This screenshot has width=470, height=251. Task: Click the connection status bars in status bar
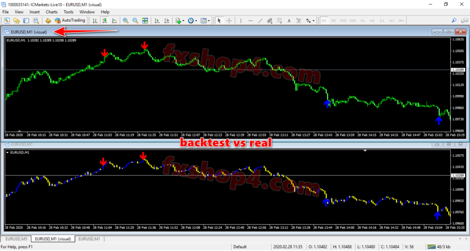point(431,247)
